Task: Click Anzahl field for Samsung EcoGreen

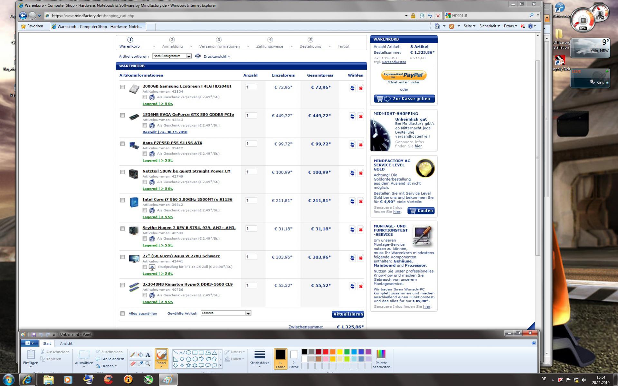Action: [x=251, y=87]
